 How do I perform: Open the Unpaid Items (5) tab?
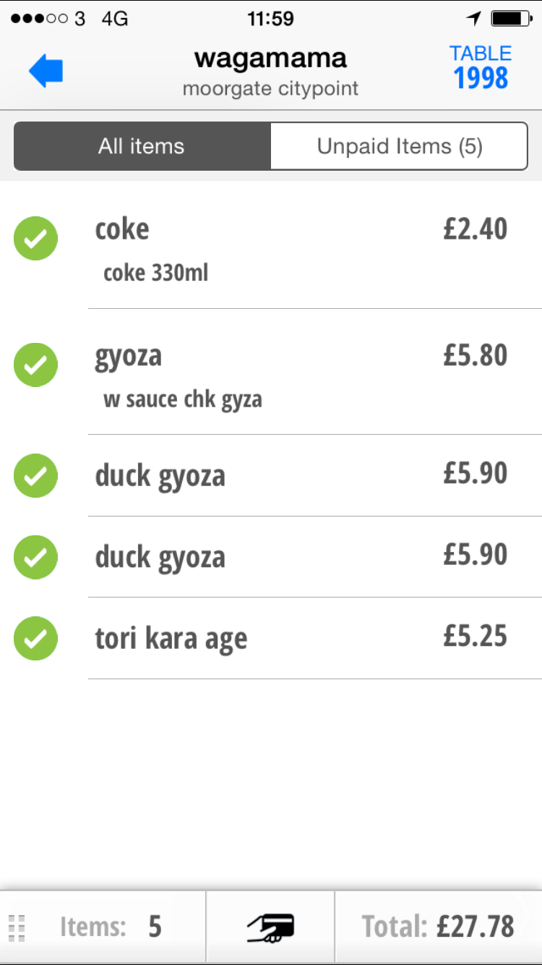[399, 146]
